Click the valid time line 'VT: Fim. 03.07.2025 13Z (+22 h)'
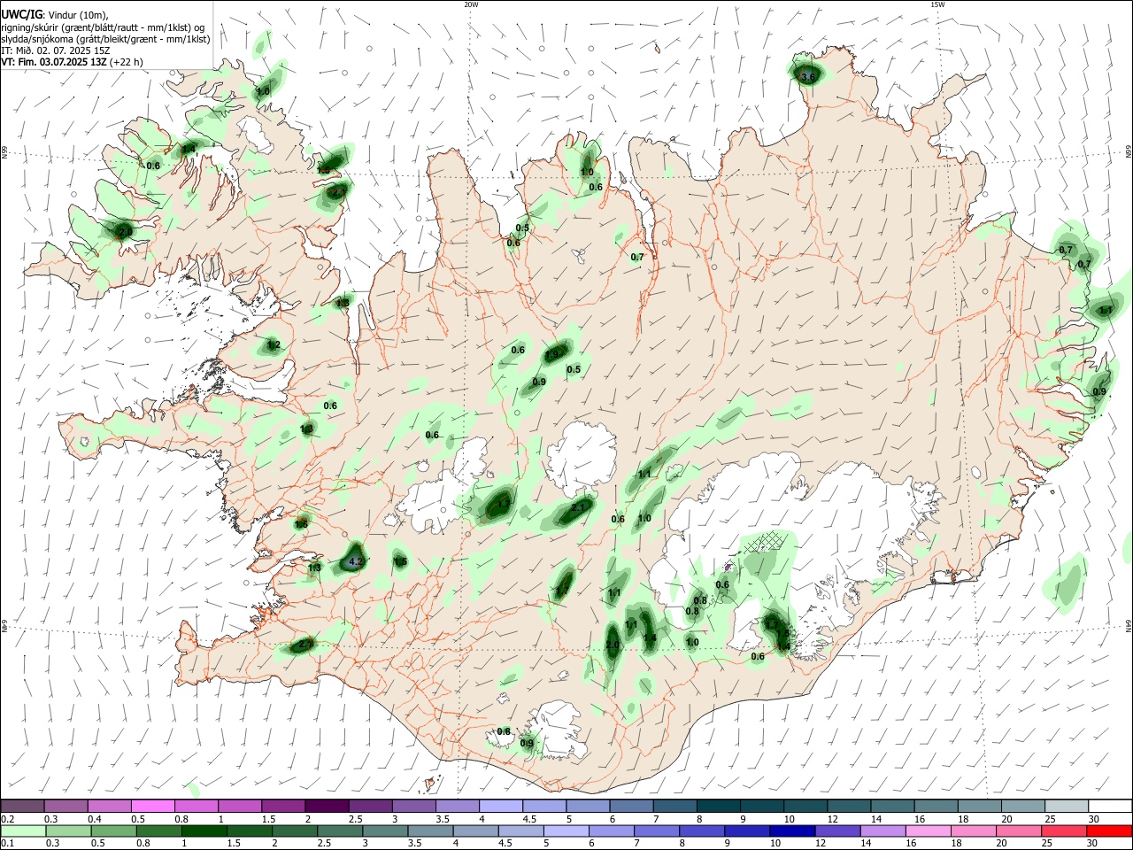The width and height of the screenshot is (1133, 850). click(72, 62)
